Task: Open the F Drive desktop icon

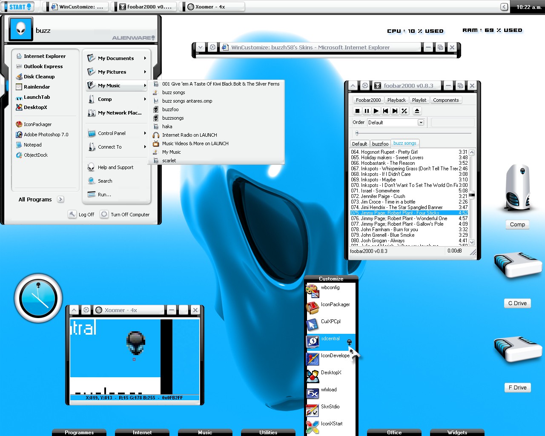Action: 517,349
